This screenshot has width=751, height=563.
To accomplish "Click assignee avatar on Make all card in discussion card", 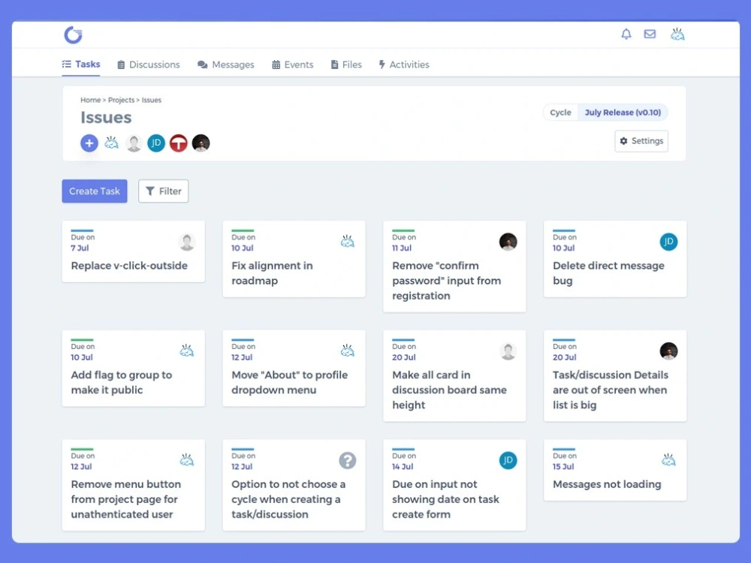I will point(508,351).
